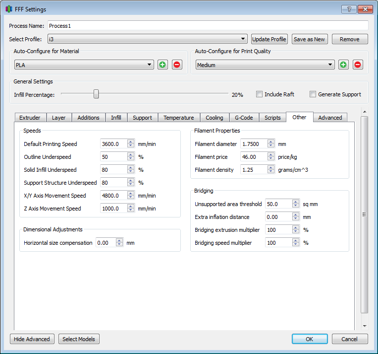This screenshot has width=378, height=354.
Task: Click the scrollbar down arrow
Action: click(365, 326)
